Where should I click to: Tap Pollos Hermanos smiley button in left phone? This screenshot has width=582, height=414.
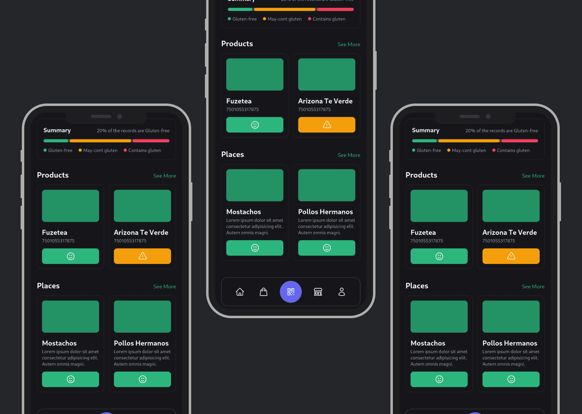[142, 379]
